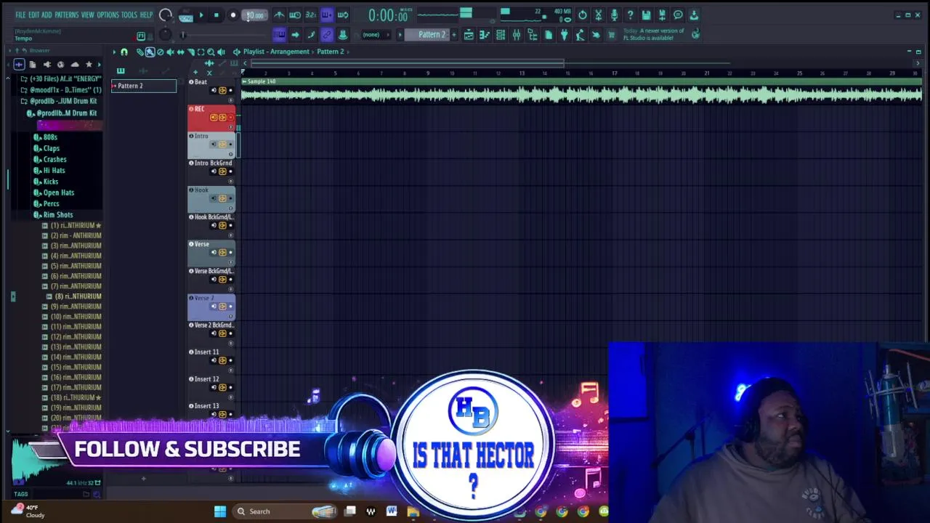Open the Windows Start button

219,511
